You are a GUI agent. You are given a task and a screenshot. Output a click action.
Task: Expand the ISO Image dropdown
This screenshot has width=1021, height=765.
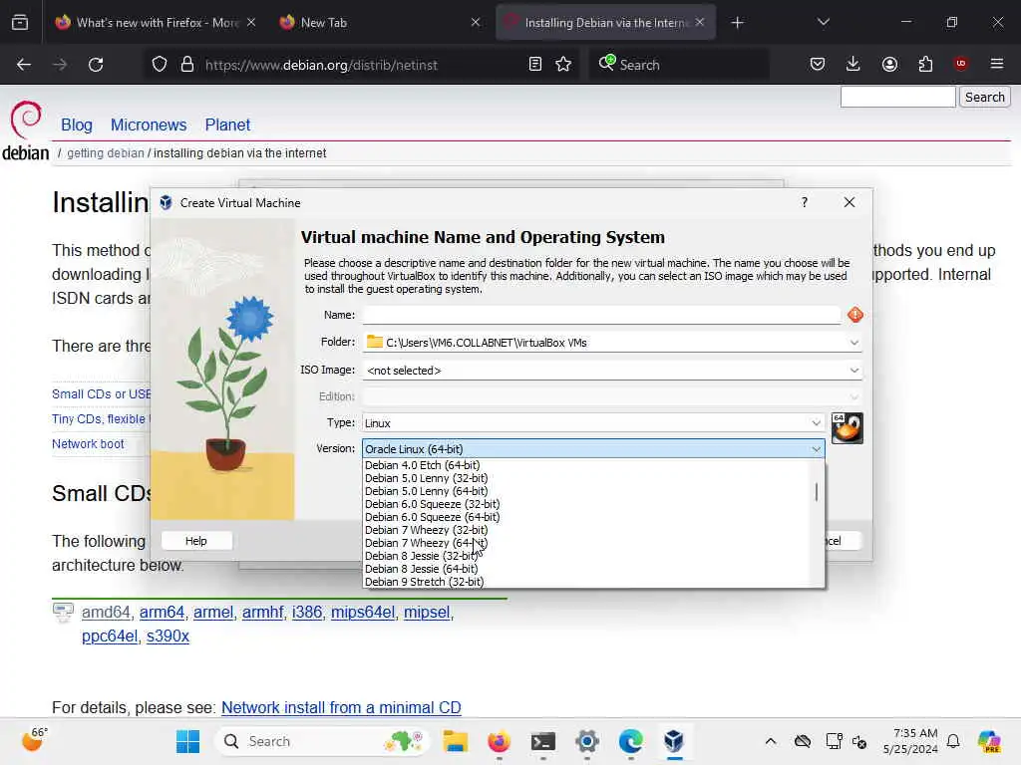click(x=853, y=371)
